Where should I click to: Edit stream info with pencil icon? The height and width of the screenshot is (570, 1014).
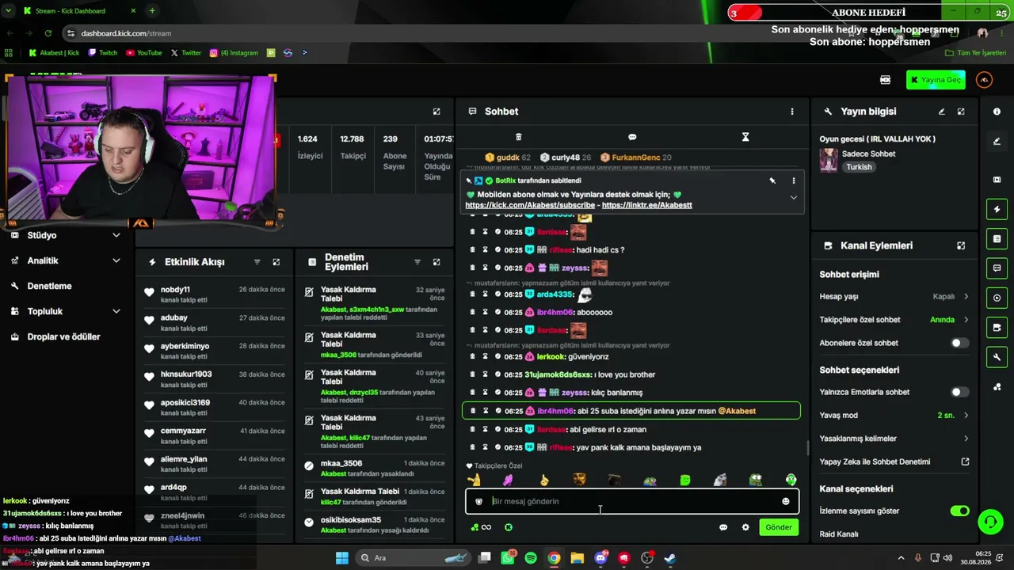click(942, 112)
